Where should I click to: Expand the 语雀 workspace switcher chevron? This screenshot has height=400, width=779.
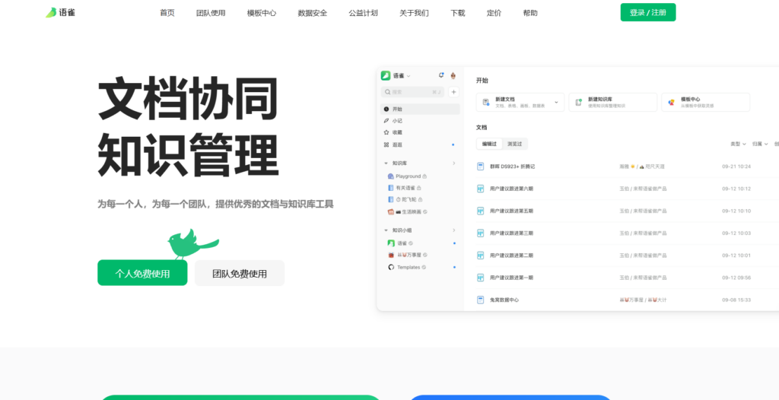(409, 76)
